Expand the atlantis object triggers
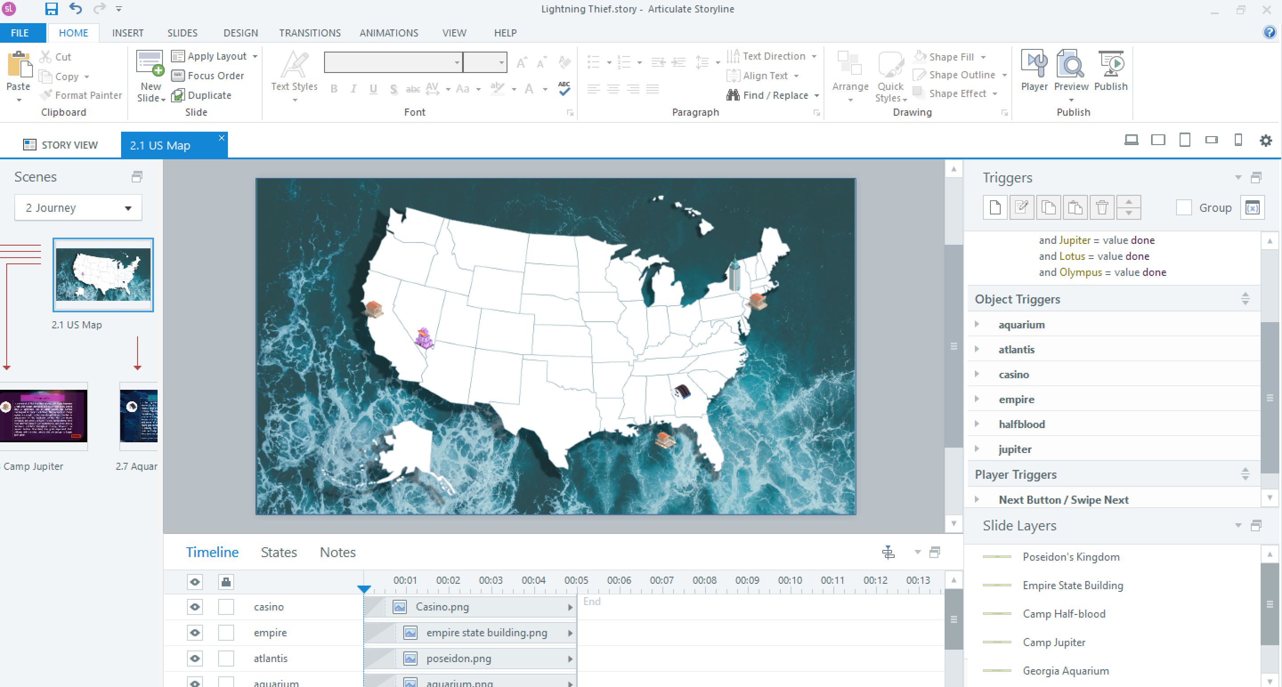The image size is (1282, 687). [977, 349]
